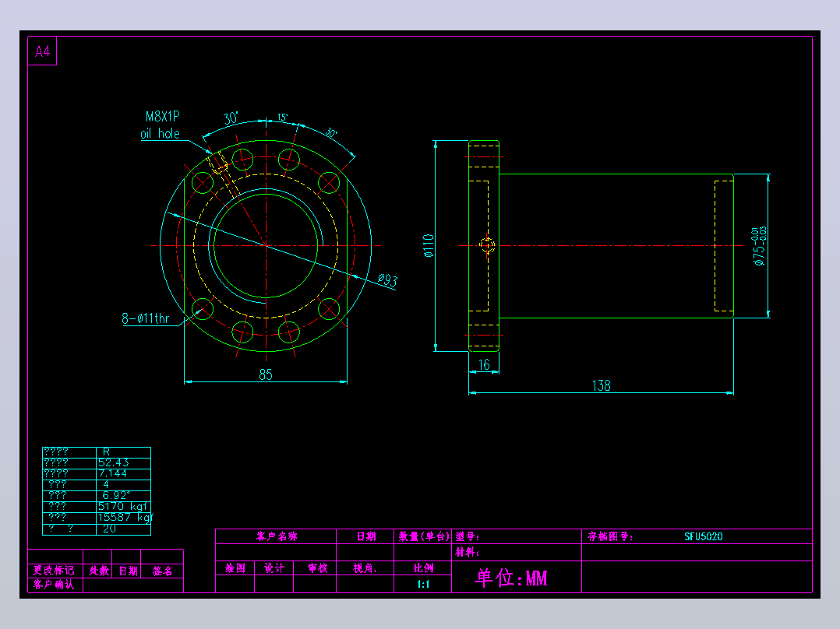The image size is (840, 629).
Task: Select the 签名 revision cell
Action: [x=162, y=571]
